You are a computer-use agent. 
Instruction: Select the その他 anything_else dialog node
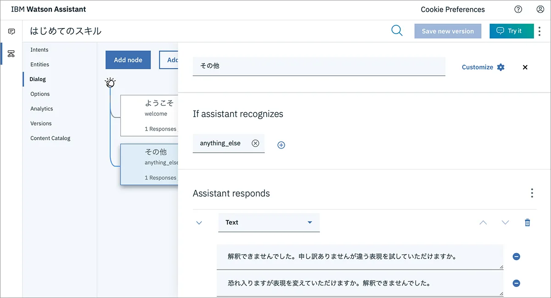[149, 164]
